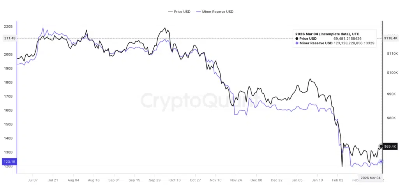Screen dimensions: 399x185
Task: Click the purple 123.1B axis badge
Action: (8, 162)
